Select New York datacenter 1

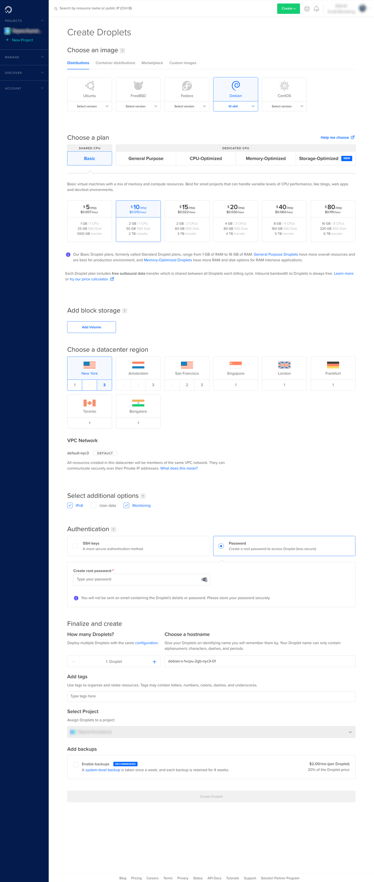pos(75,385)
